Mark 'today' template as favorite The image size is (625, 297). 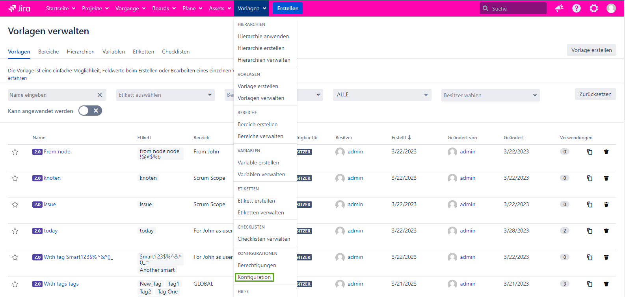(15, 231)
